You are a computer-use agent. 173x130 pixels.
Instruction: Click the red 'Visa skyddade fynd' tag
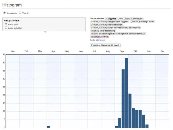[x=100, y=37]
